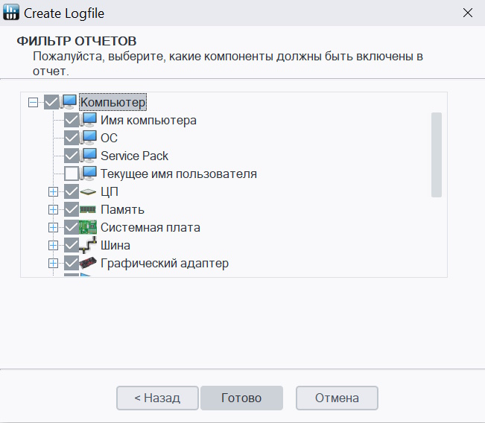The image size is (485, 423).
Task: Select the Шина tree item
Action: coord(115,245)
